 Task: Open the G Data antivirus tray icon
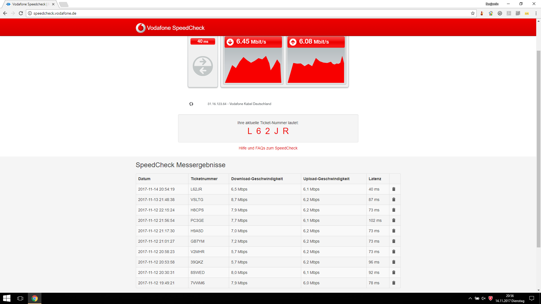(x=491, y=298)
